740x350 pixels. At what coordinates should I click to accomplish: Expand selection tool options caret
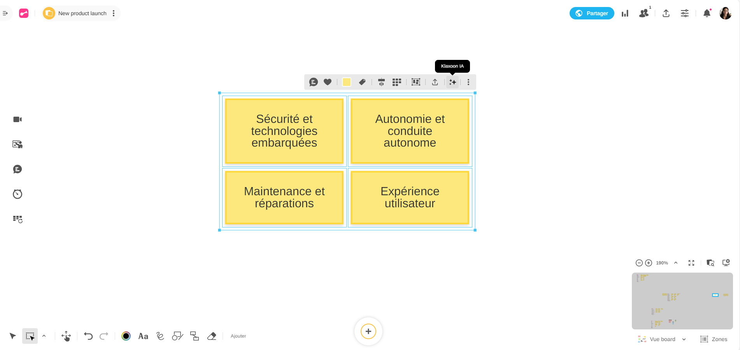coord(44,336)
